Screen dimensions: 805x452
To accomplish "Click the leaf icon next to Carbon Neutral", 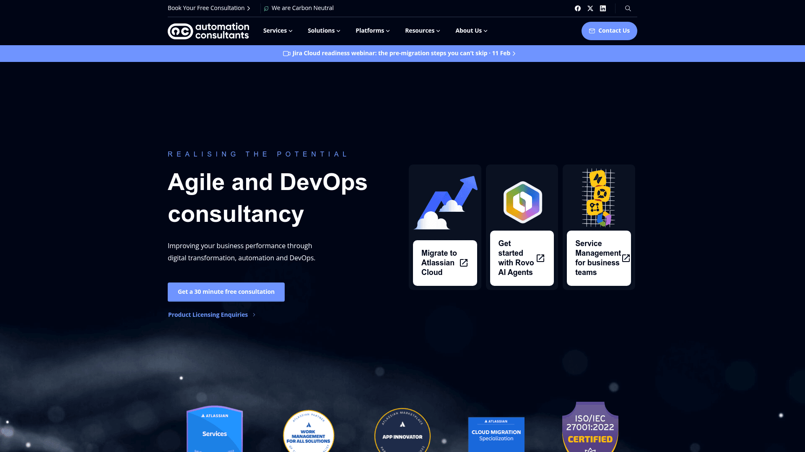I will pyautogui.click(x=266, y=8).
